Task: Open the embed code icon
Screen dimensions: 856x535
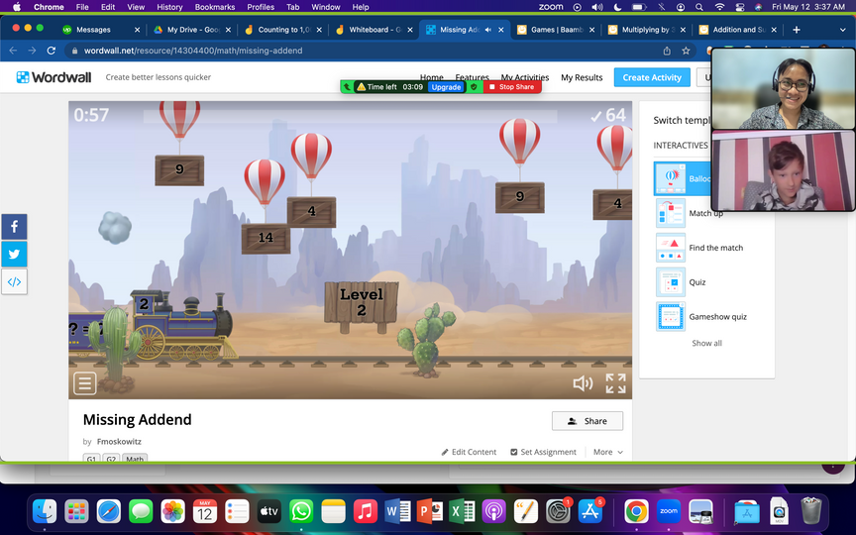Action: coord(15,281)
